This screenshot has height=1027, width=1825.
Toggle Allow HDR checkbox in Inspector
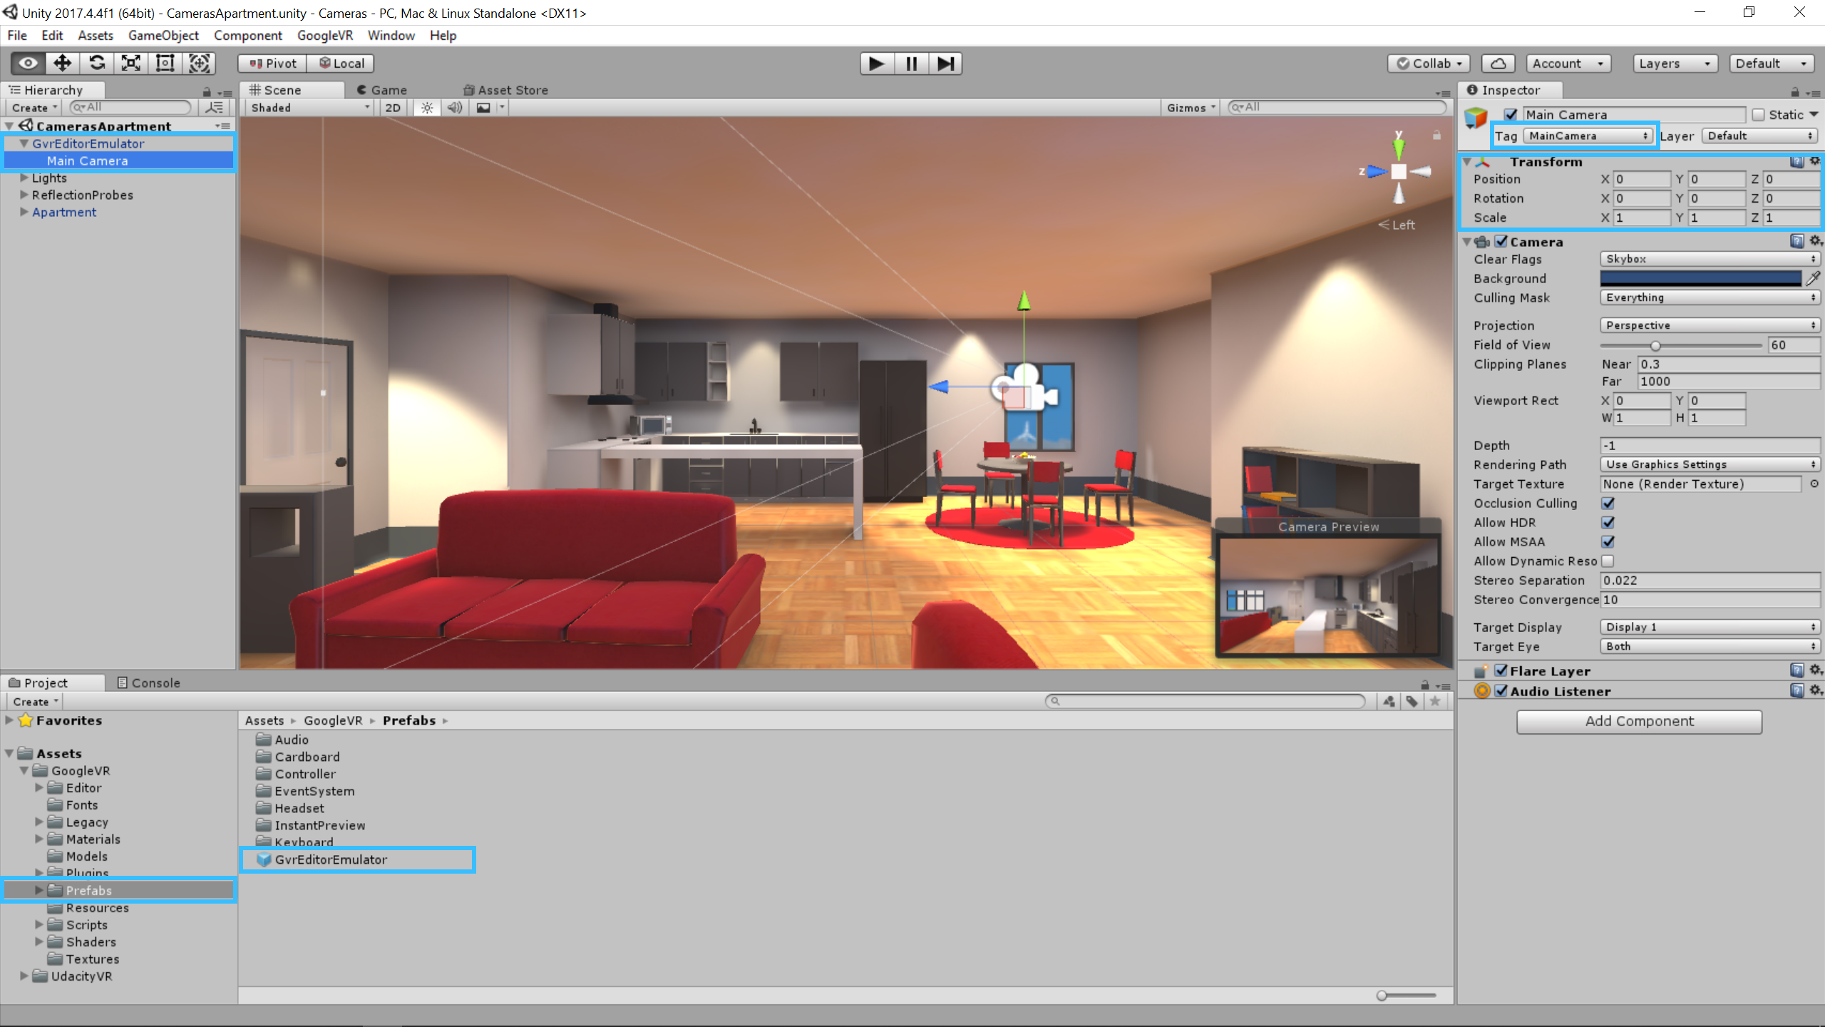[x=1608, y=521]
